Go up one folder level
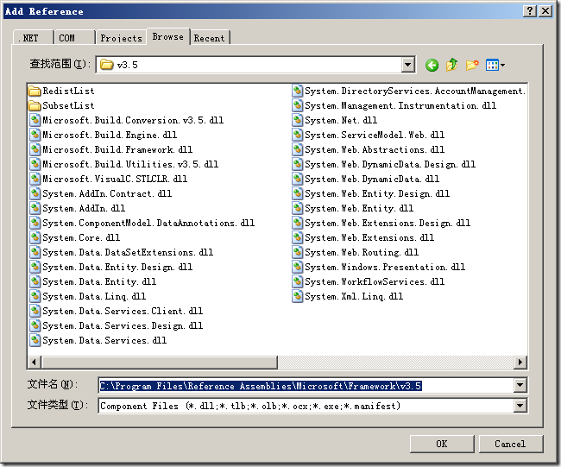Image resolution: width=561 pixels, height=467 pixels. click(x=452, y=65)
